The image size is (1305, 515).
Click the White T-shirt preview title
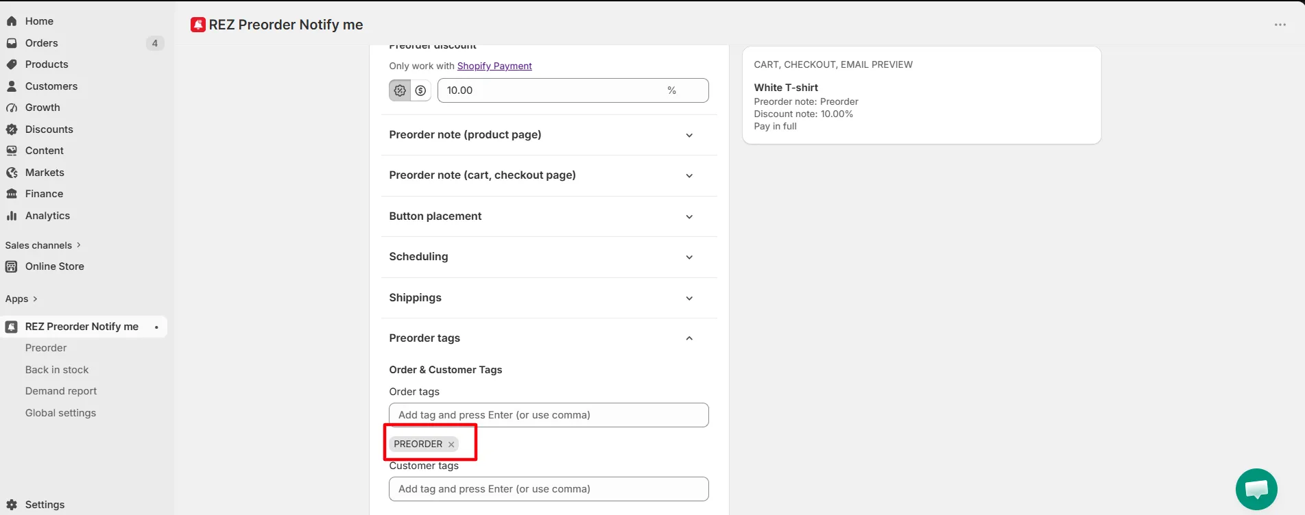[x=786, y=88]
